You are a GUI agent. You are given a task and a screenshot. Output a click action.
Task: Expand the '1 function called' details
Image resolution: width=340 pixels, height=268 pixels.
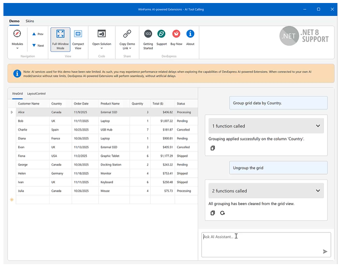(266, 126)
